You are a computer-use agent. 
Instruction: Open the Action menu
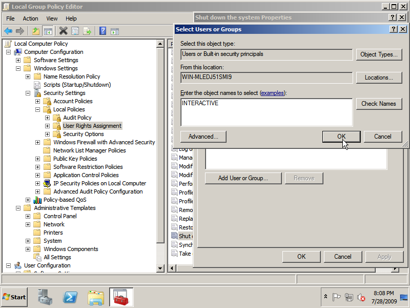30,18
